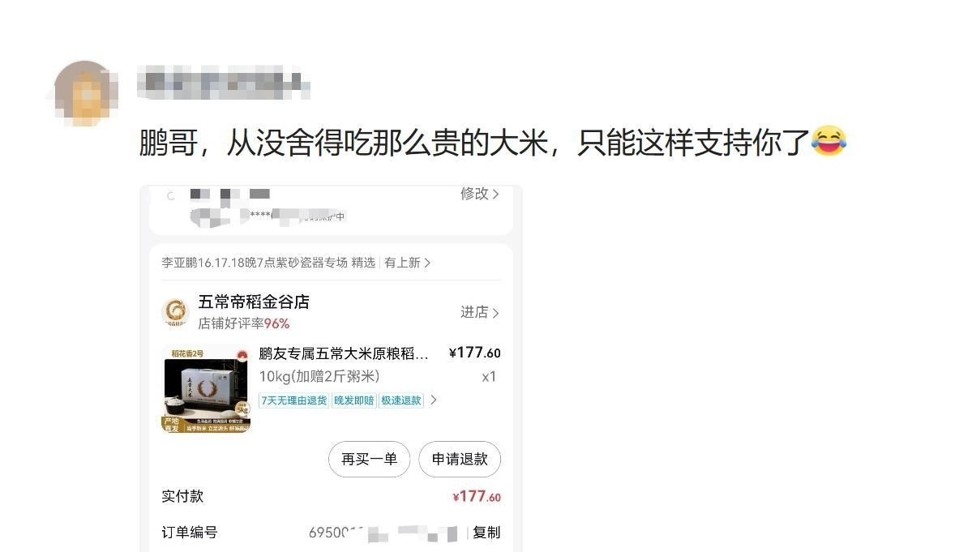This screenshot has width=972, height=552.
Task: Expand the 修改 chevron arrow
Action: click(x=495, y=194)
